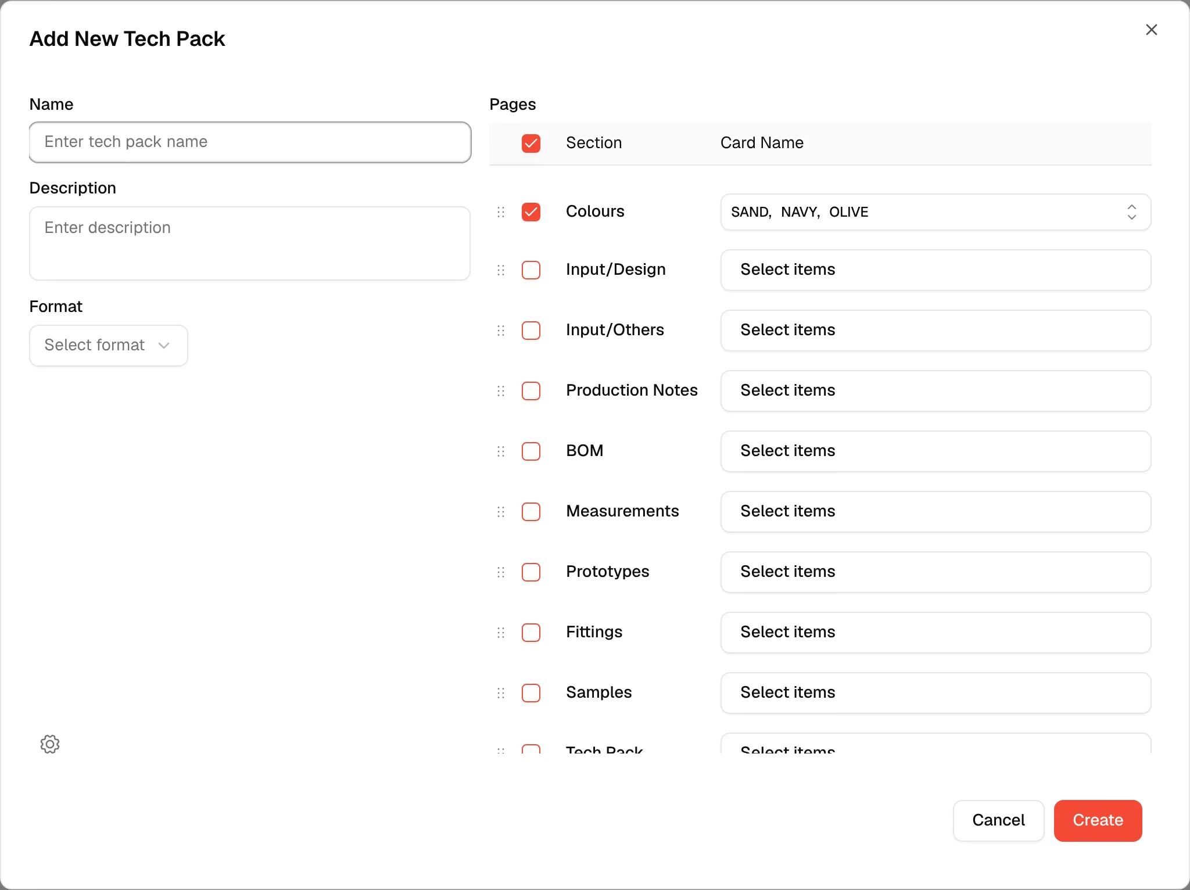Open Select items for Fittings
1190x890 pixels.
click(935, 633)
